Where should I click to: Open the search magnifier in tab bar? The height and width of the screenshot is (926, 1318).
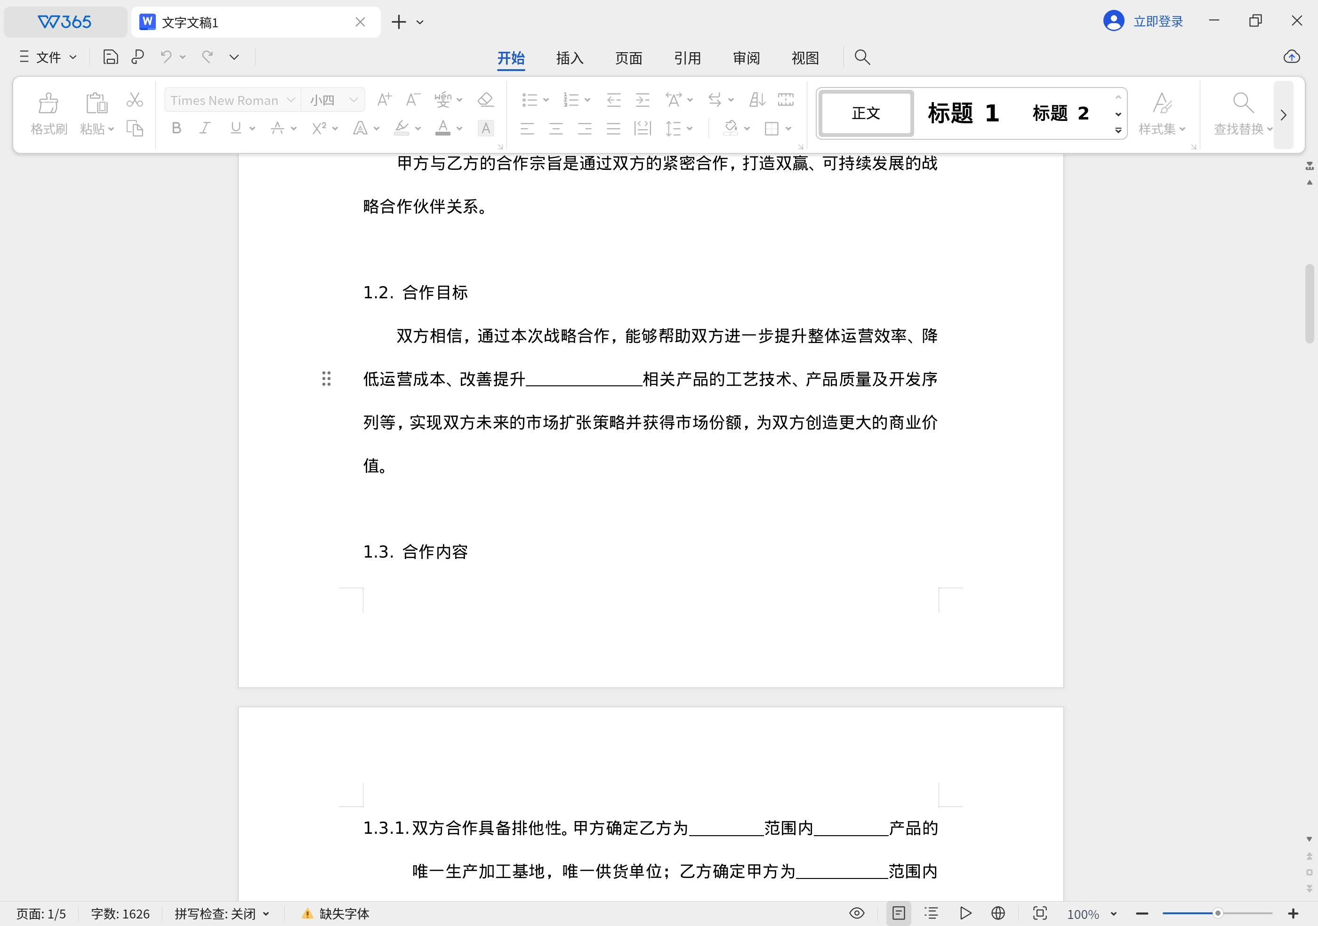[861, 57]
